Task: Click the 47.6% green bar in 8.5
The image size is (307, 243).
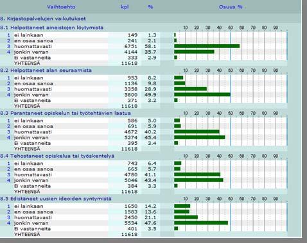Action: 201,222
